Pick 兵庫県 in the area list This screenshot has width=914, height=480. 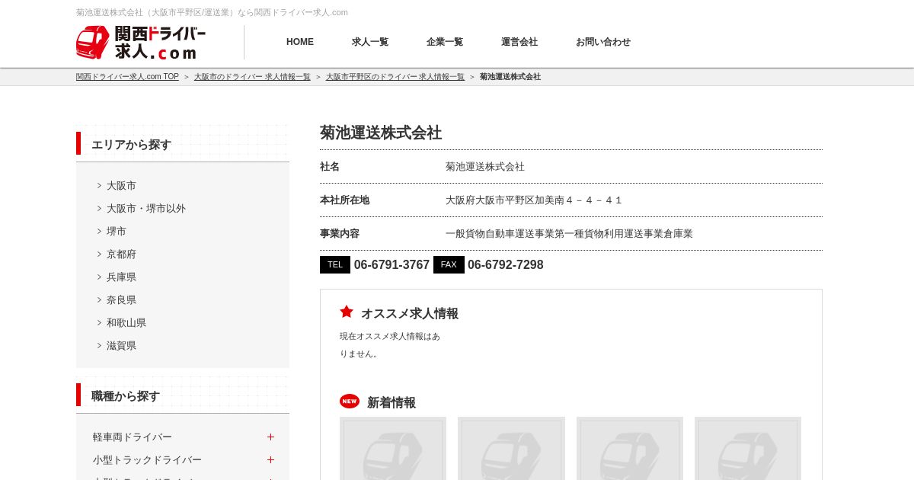[x=121, y=277]
